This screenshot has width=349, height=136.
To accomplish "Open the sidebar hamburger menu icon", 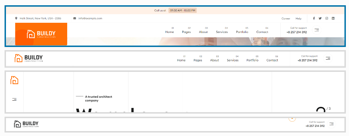I will (x=14, y=100).
